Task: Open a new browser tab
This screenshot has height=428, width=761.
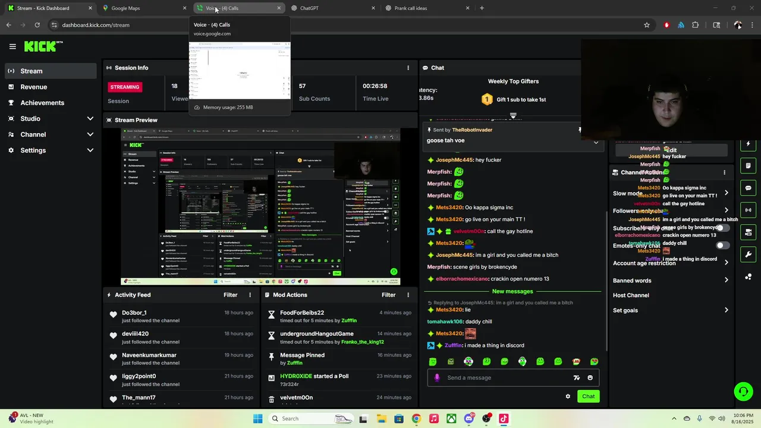Action: point(482,8)
